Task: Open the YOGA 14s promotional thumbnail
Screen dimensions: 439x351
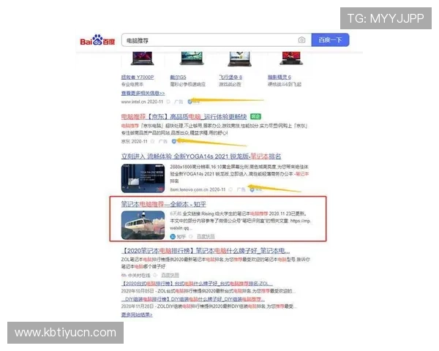Action: (143, 178)
